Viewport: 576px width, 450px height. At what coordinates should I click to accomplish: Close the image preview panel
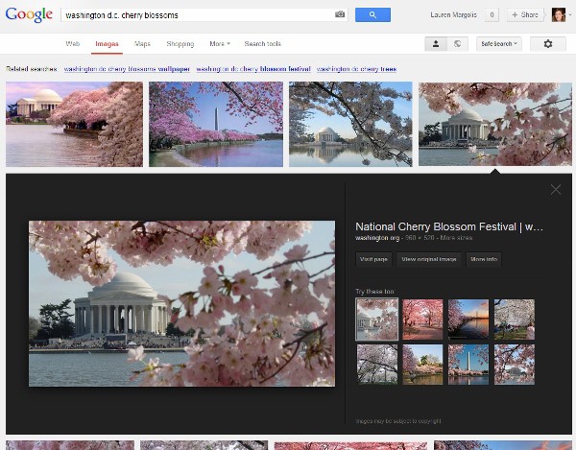tap(556, 189)
